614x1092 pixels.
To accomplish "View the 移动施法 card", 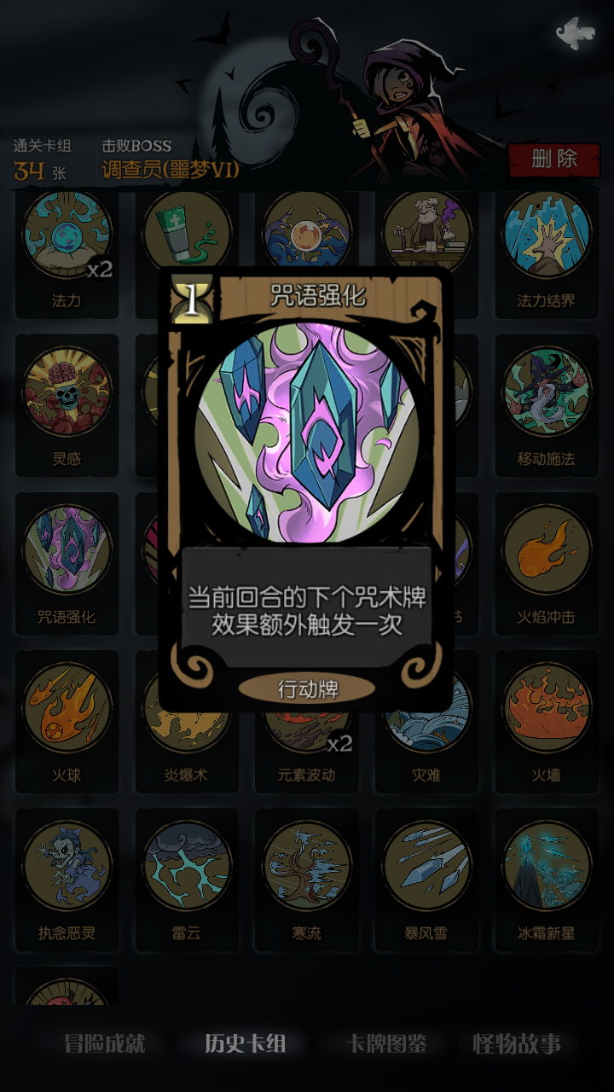I will (547, 392).
